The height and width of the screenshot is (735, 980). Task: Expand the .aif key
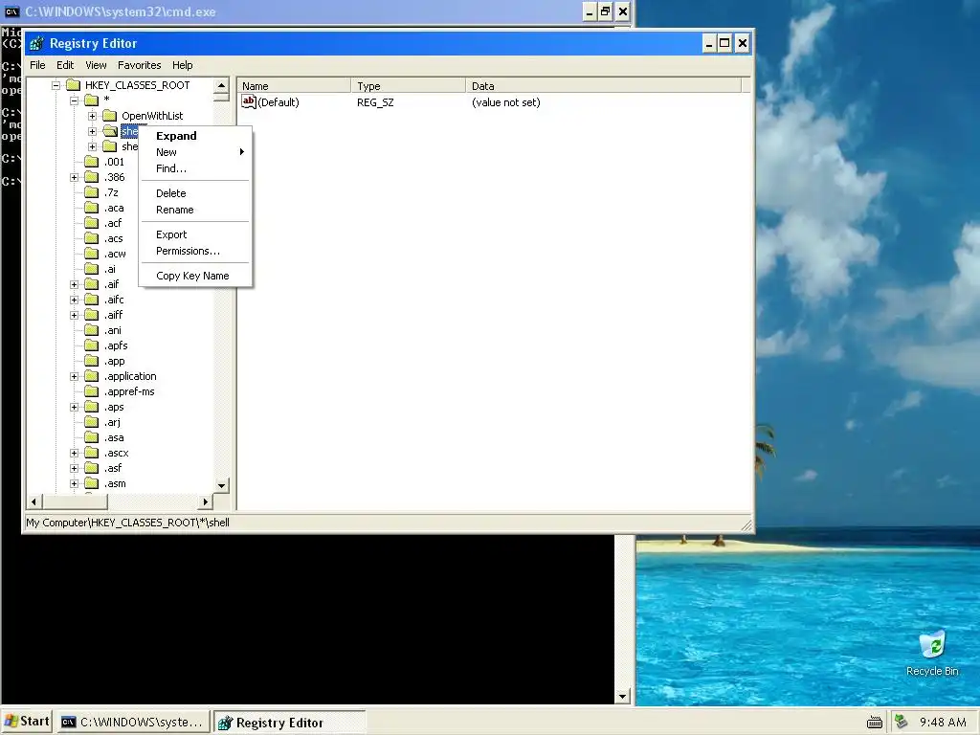pyautogui.click(x=74, y=284)
